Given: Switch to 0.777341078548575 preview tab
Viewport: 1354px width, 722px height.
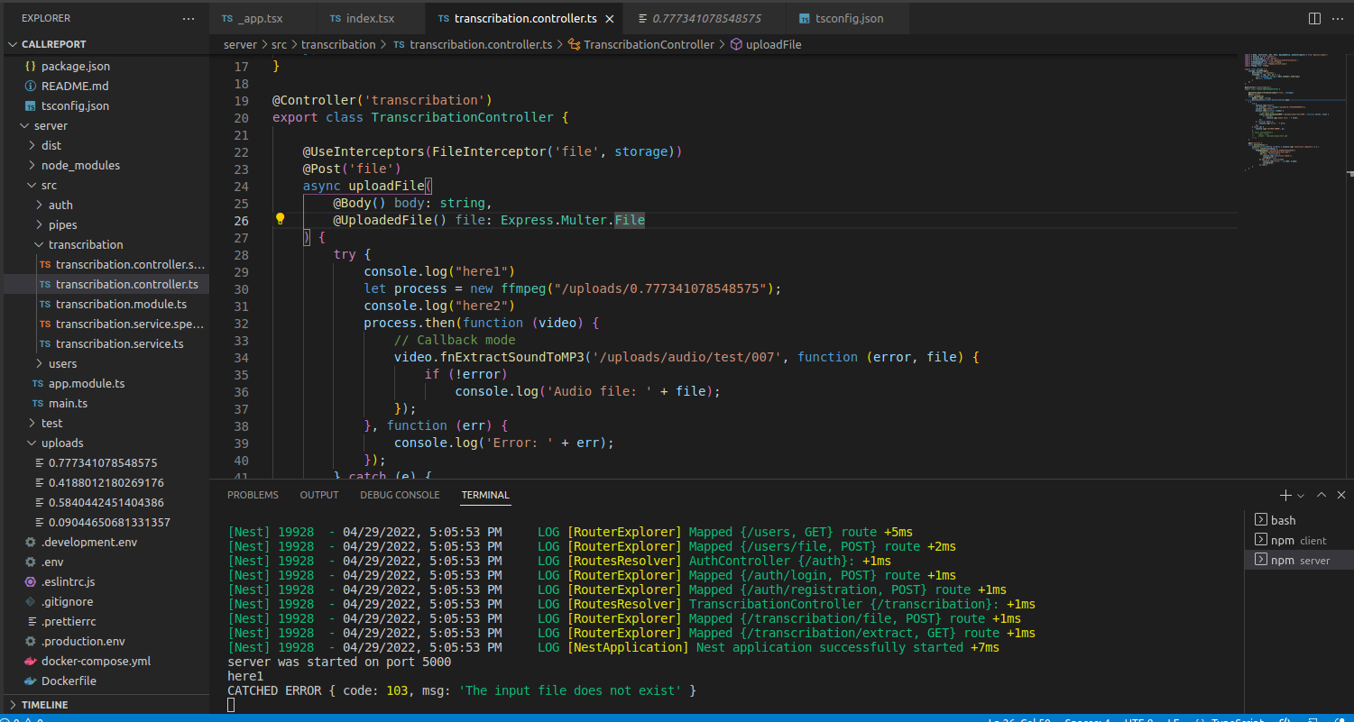Looking at the screenshot, I should tap(705, 18).
